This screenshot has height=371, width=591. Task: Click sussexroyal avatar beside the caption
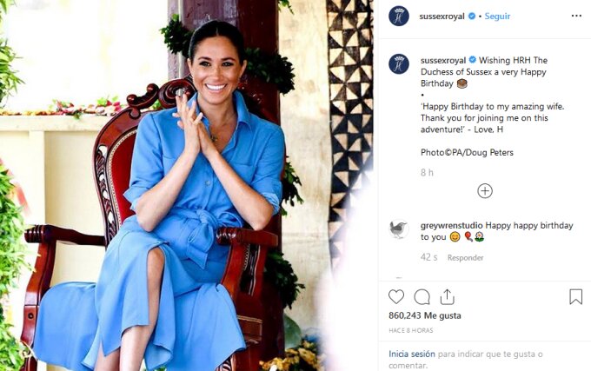click(399, 64)
